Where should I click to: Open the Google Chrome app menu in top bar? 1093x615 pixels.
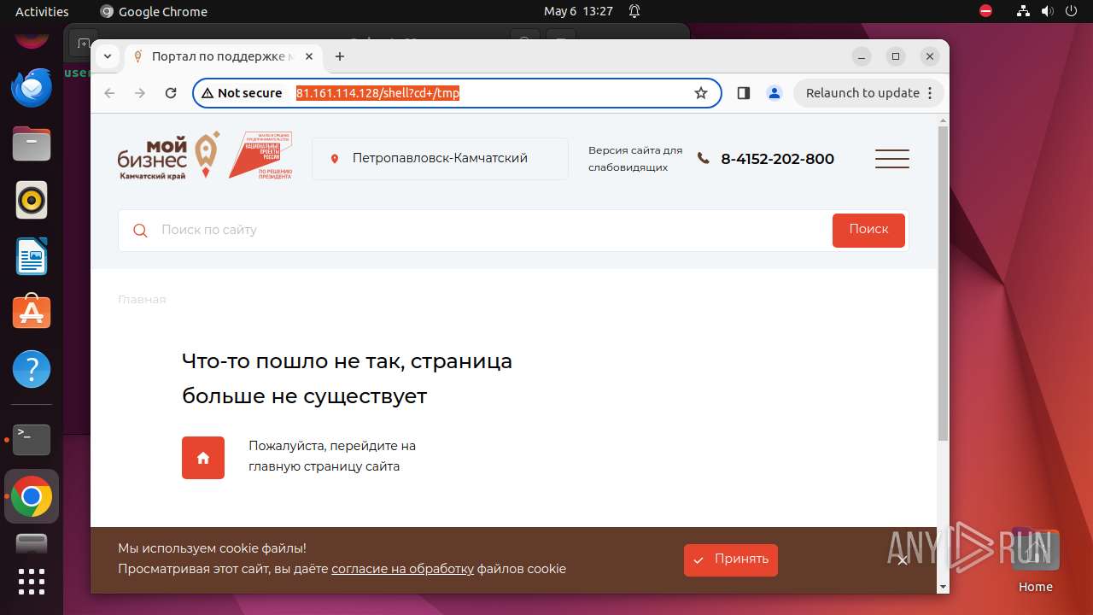pyautogui.click(x=154, y=11)
